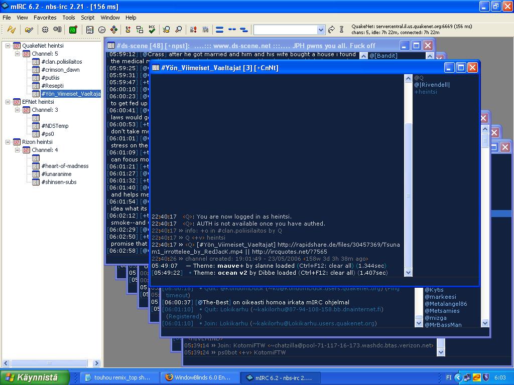The height and width of the screenshot is (385, 514).
Task: Click the DCC Chat toolbar icon
Action: [x=140, y=30]
